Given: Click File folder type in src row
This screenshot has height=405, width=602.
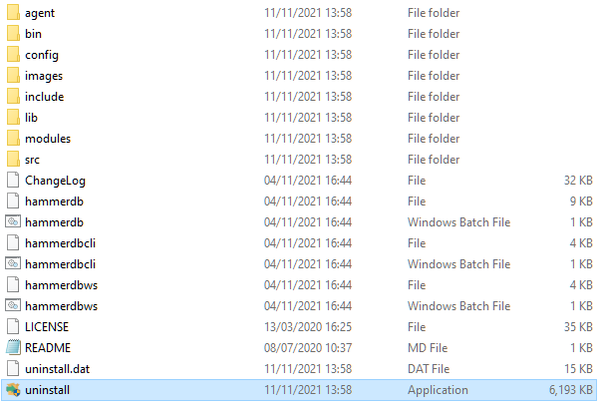Looking at the screenshot, I should (434, 159).
